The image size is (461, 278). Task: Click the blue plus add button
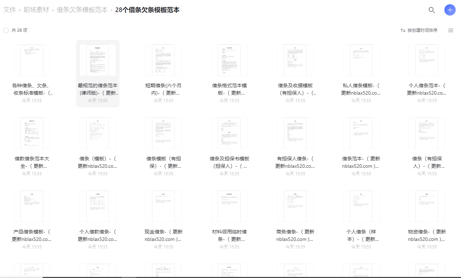point(450,10)
